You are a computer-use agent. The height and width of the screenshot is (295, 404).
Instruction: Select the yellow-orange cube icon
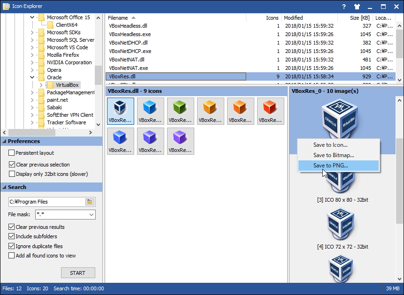point(211,111)
